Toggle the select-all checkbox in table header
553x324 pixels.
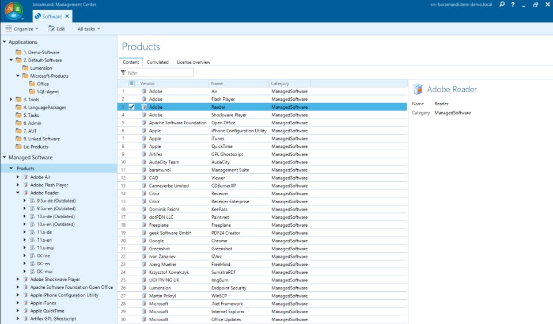click(132, 83)
